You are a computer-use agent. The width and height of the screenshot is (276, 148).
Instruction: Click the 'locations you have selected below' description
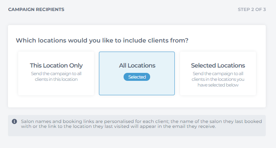[x=218, y=79]
